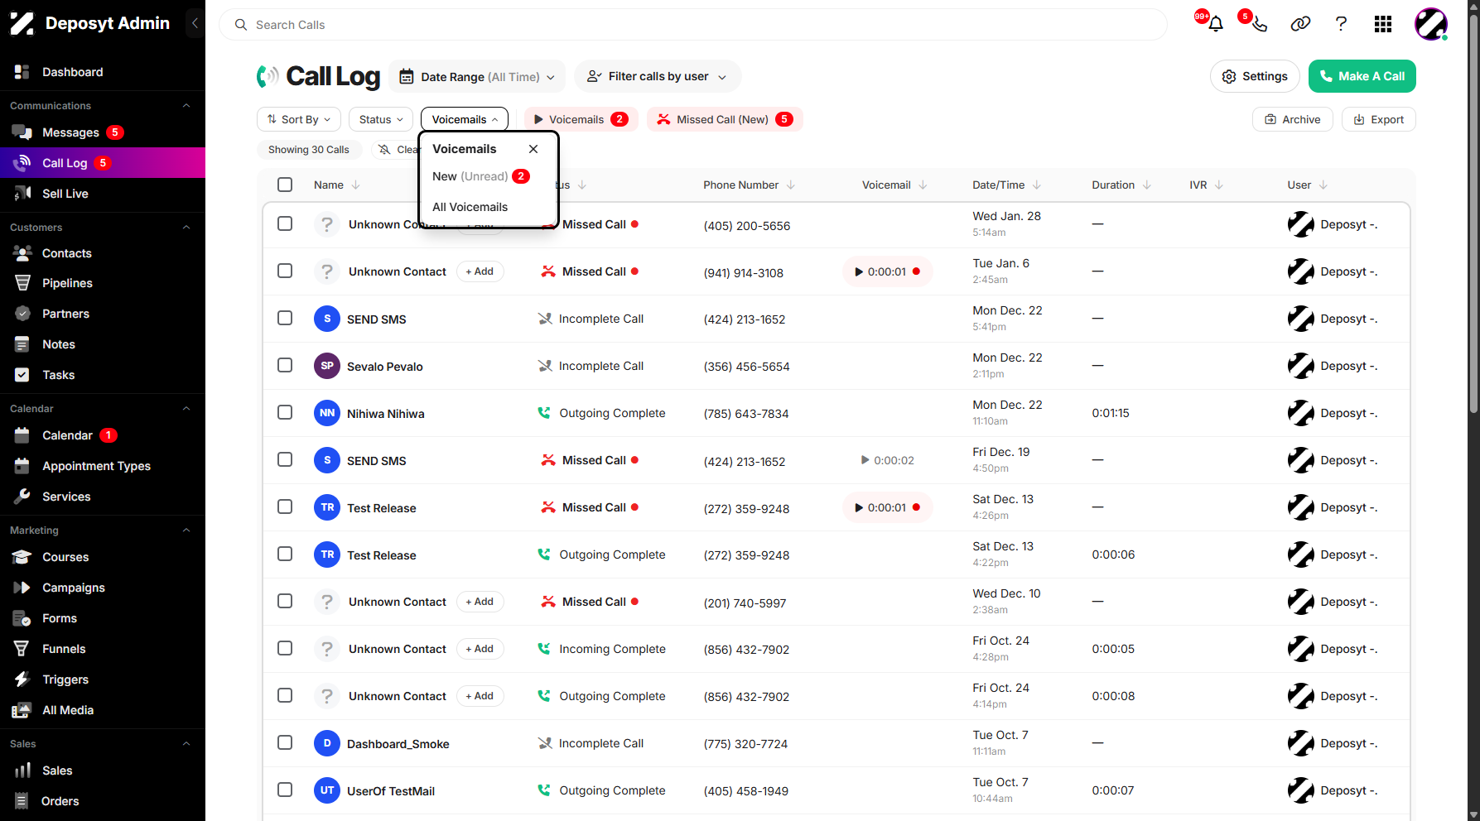The height and width of the screenshot is (821, 1480).
Task: Close the Voicemails dropdown panel
Action: tap(533, 149)
